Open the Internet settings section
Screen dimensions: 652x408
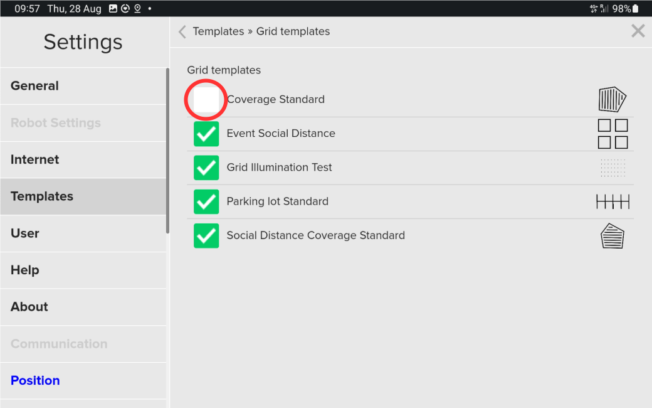point(35,159)
